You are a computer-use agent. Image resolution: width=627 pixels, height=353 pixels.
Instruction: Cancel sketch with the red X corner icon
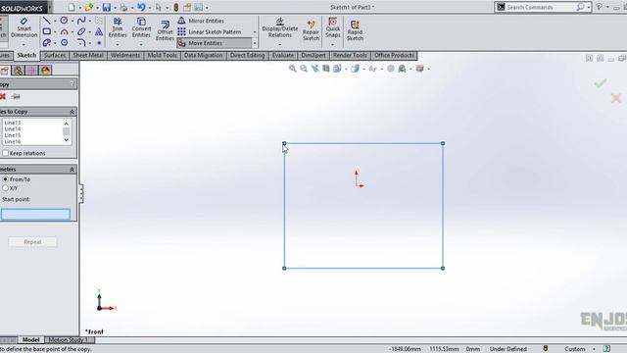(x=616, y=98)
